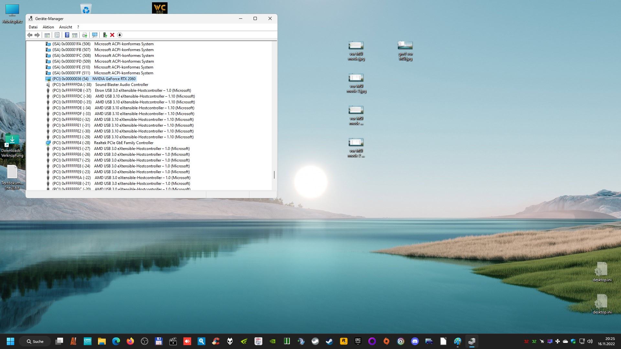Toggle the console tree pane toolbar icon

click(47, 35)
